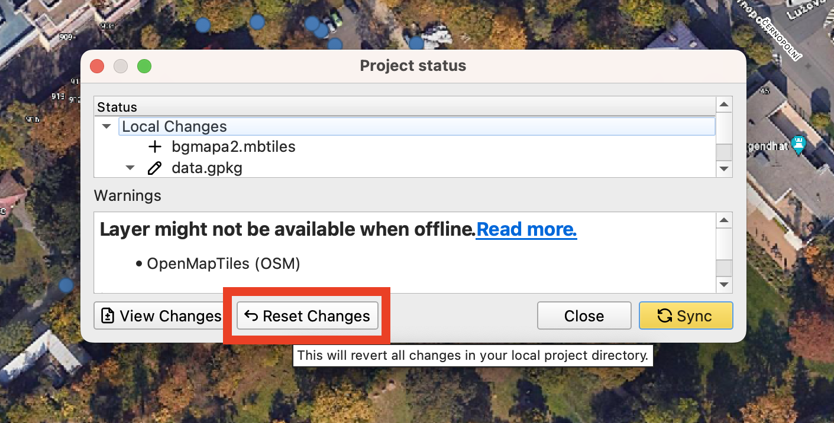
Task: Open the Read more link
Action: pos(526,229)
